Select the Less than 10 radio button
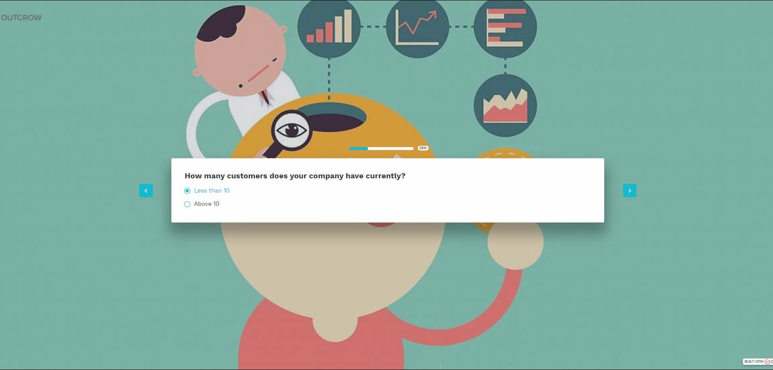Screen dimensions: 773x370 coord(187,191)
